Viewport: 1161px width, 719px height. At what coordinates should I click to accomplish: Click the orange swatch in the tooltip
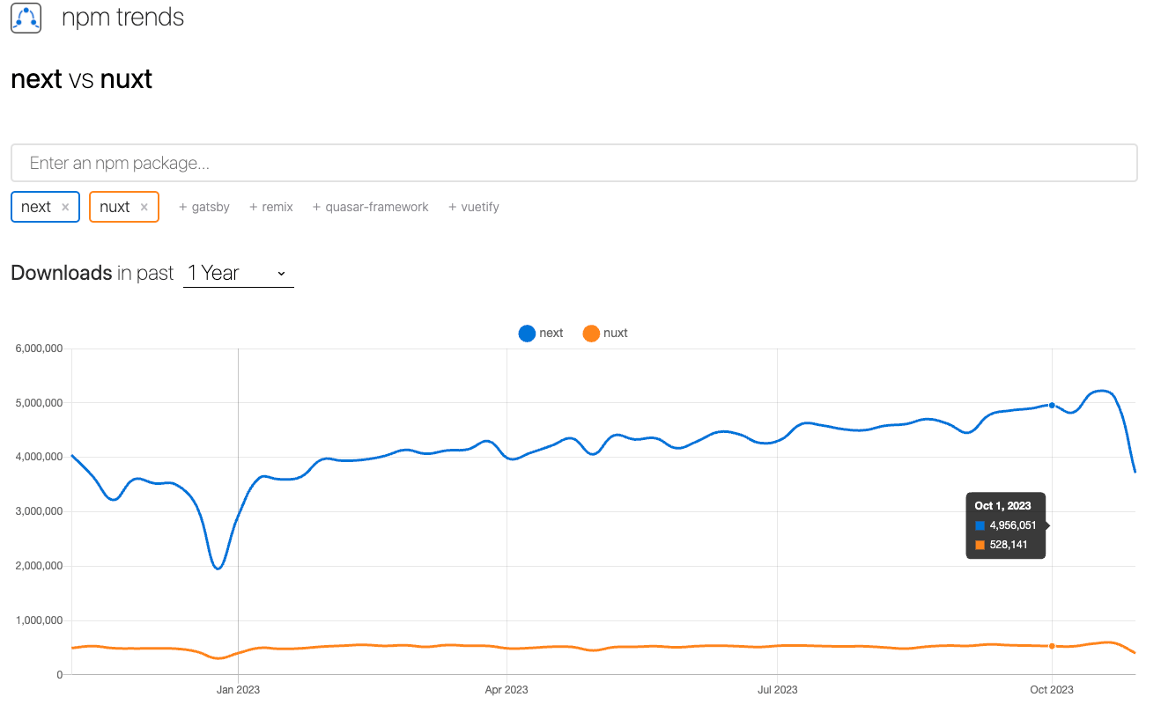click(980, 545)
